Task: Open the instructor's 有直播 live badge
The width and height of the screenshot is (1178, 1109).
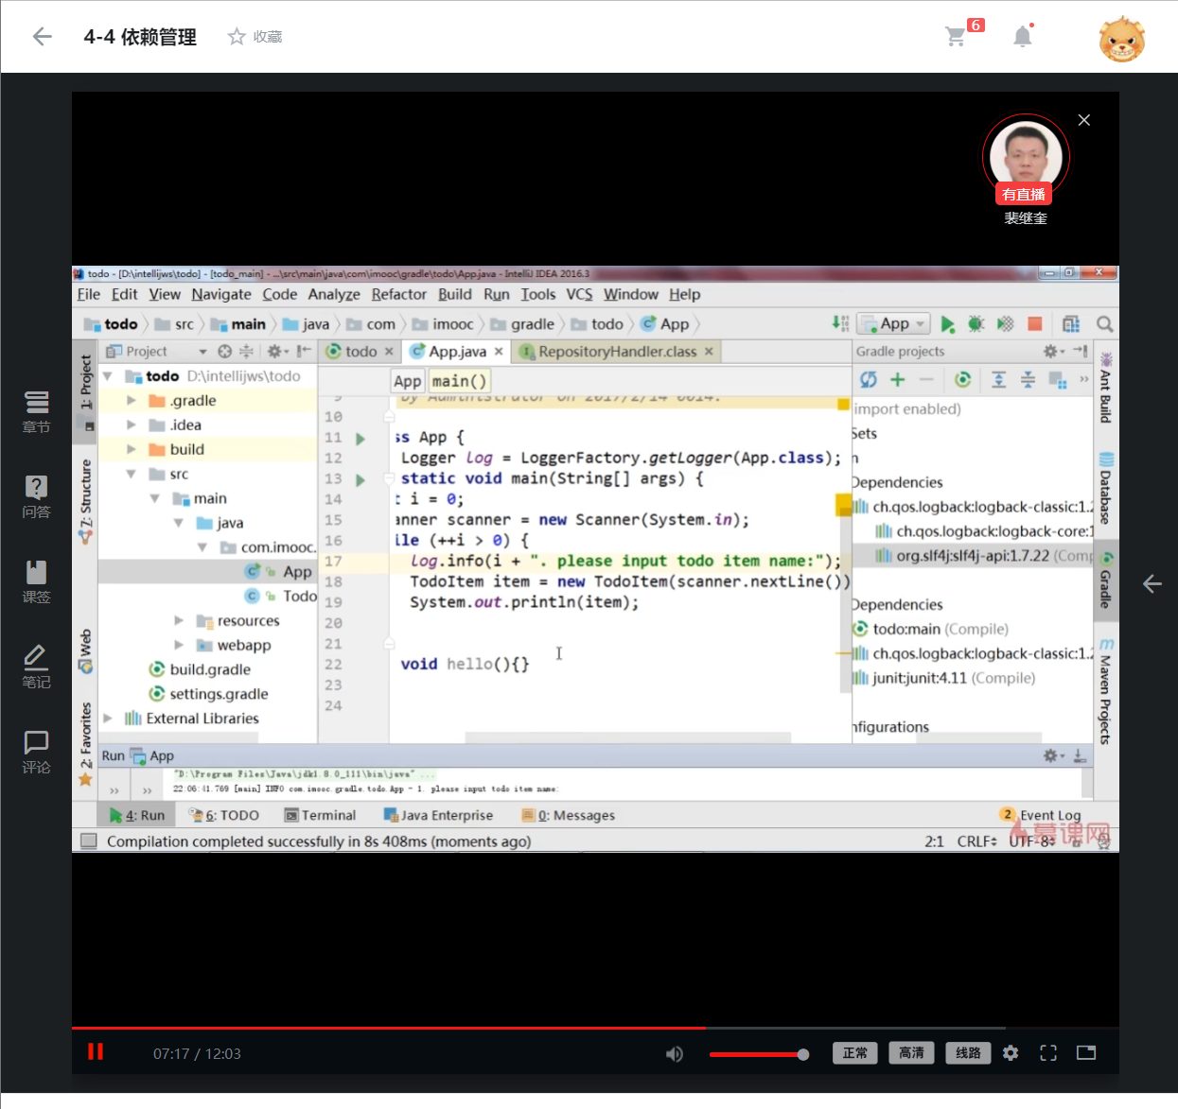Action: pos(1024,194)
